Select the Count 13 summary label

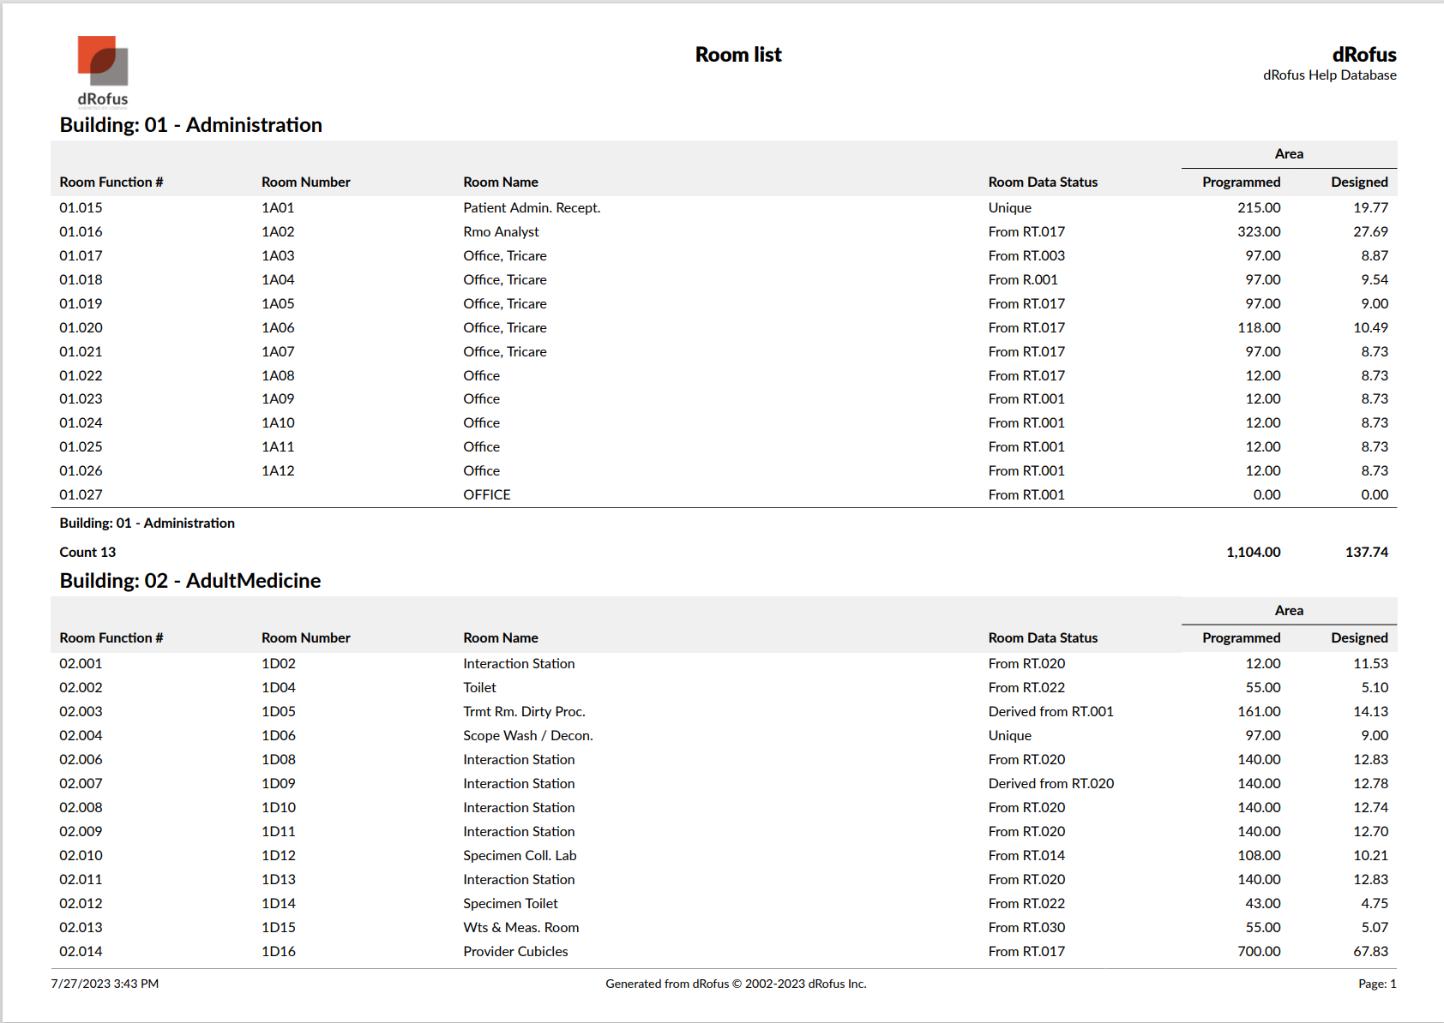[x=87, y=552]
